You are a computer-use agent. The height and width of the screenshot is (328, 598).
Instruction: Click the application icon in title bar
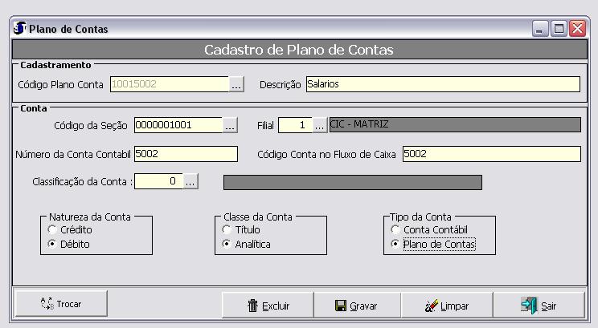19,29
